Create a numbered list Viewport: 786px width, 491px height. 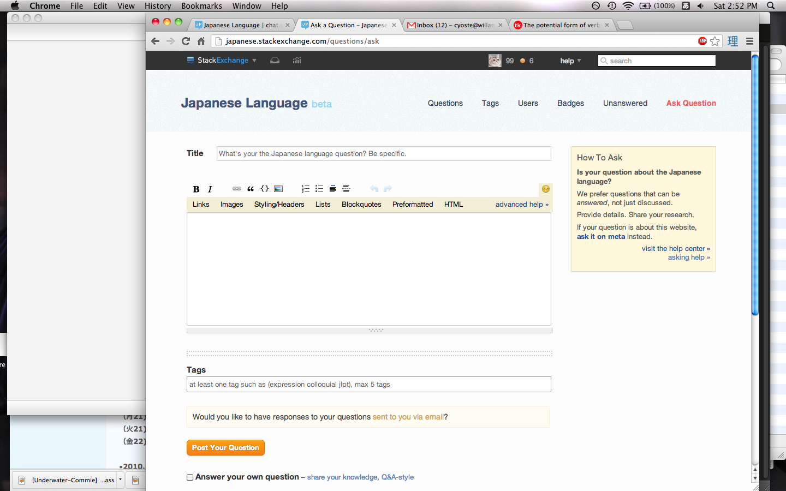[x=306, y=189]
